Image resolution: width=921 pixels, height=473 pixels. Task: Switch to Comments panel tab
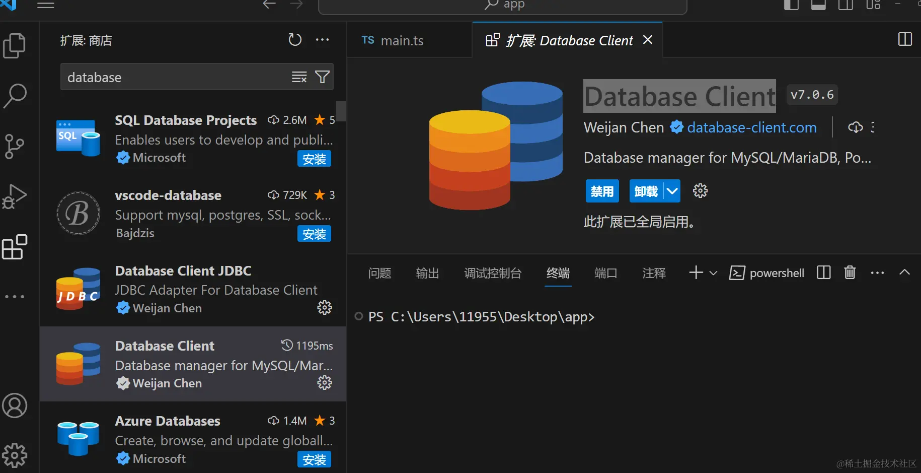(x=654, y=273)
